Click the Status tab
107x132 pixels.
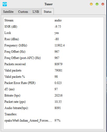tap(47, 11)
